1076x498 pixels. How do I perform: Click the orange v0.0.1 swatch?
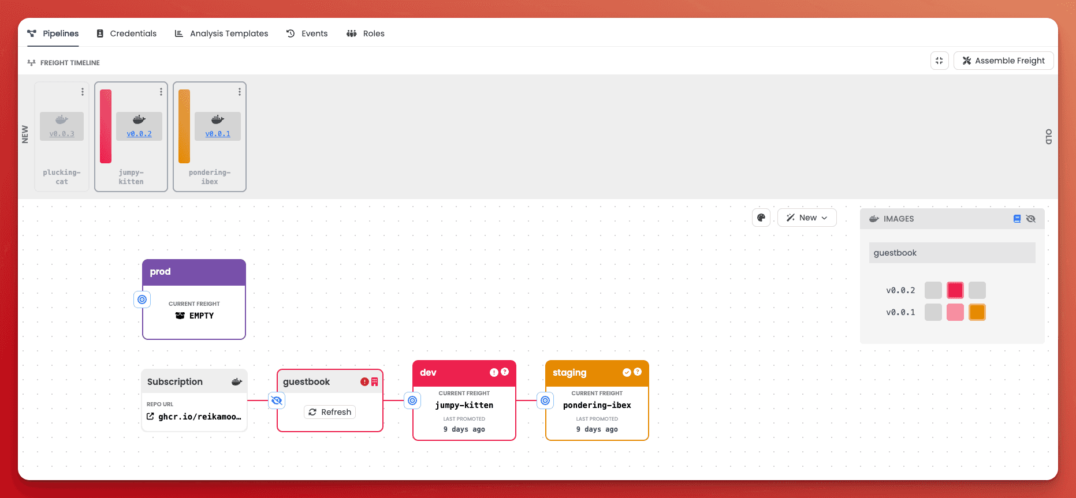(977, 312)
